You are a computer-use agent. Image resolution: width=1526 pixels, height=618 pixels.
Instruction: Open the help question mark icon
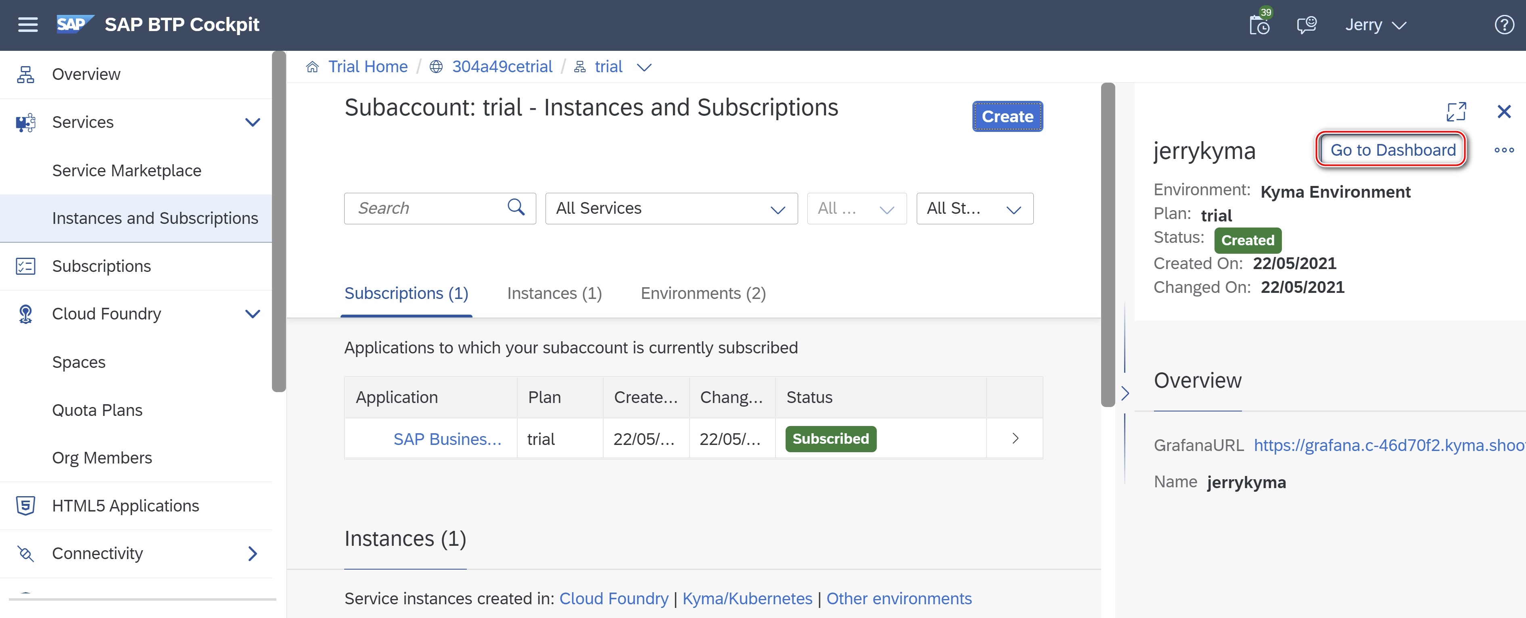click(1504, 24)
